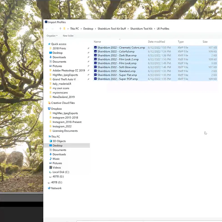
Task: Select the Creative Cloud Files icon
Action: pos(49,103)
